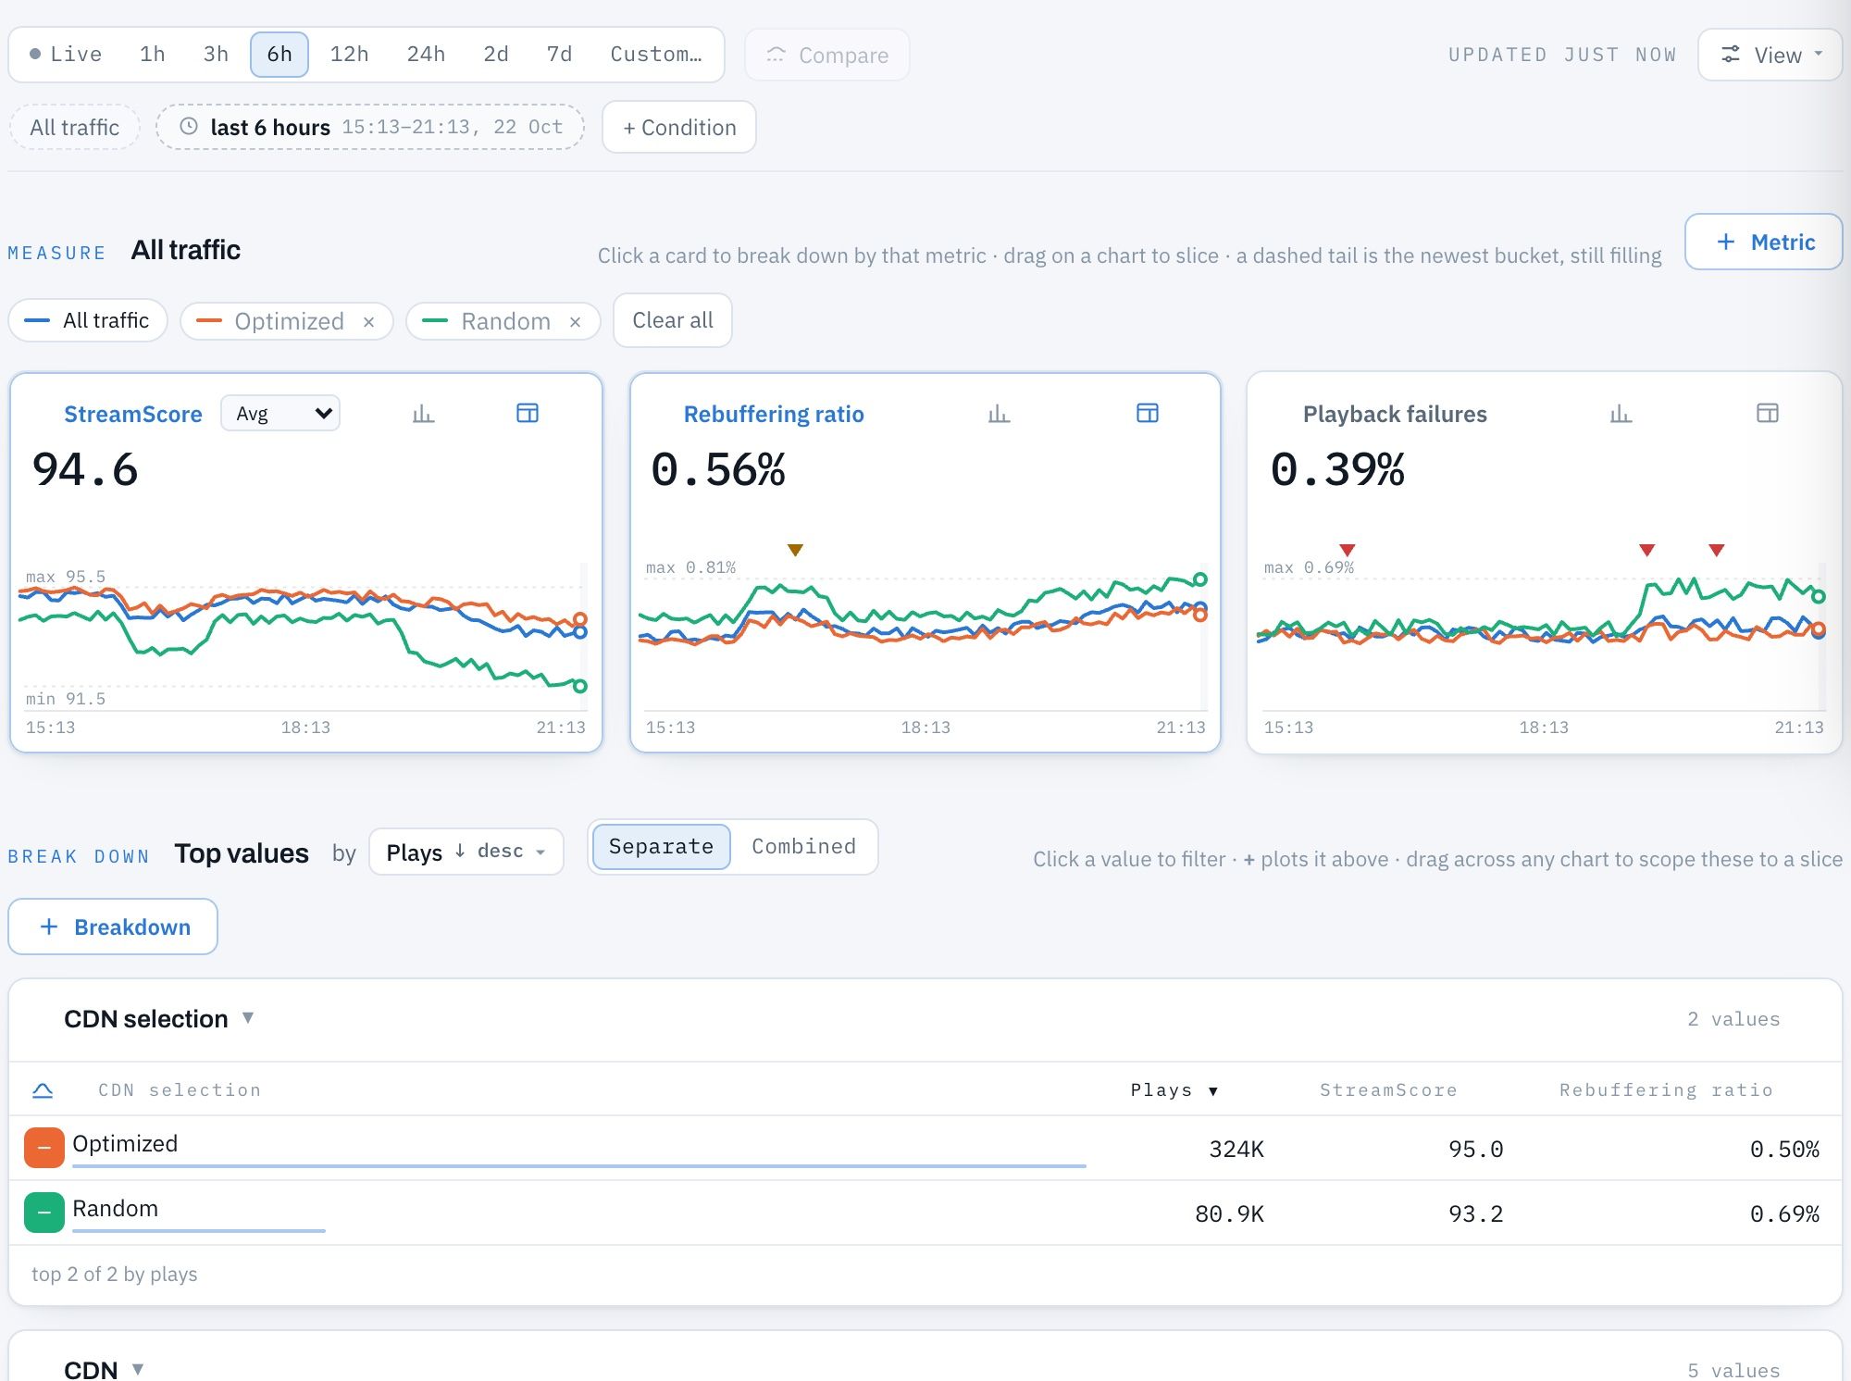
Task: Click the Compare button
Action: [827, 55]
